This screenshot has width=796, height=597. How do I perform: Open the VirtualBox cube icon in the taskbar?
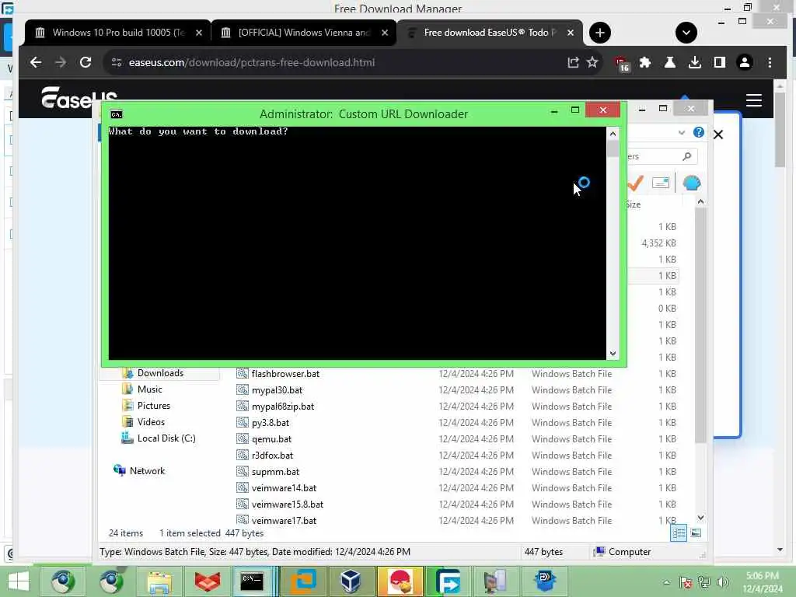[x=351, y=581]
